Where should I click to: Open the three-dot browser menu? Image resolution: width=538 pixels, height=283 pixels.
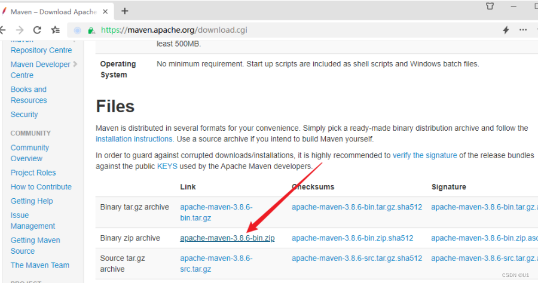click(x=523, y=30)
